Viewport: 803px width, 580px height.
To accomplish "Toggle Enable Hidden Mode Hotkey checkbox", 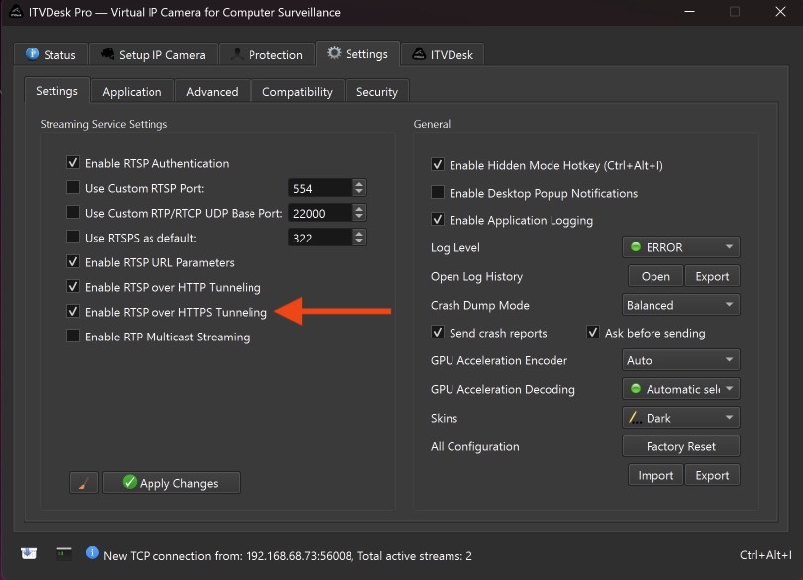I will point(438,165).
